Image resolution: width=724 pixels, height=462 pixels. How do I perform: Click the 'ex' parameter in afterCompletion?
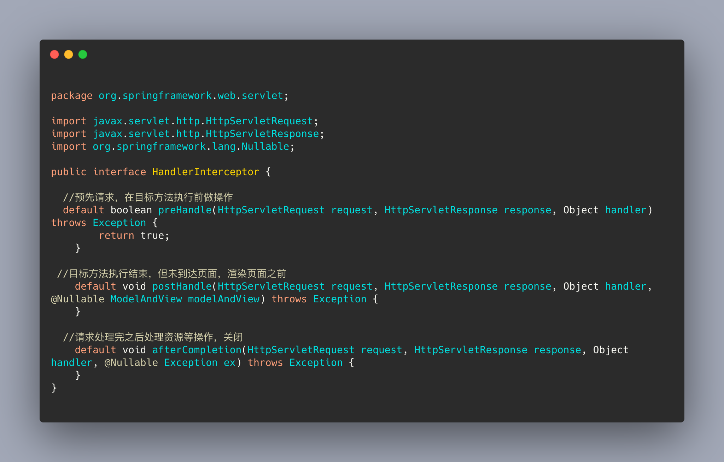click(x=230, y=363)
